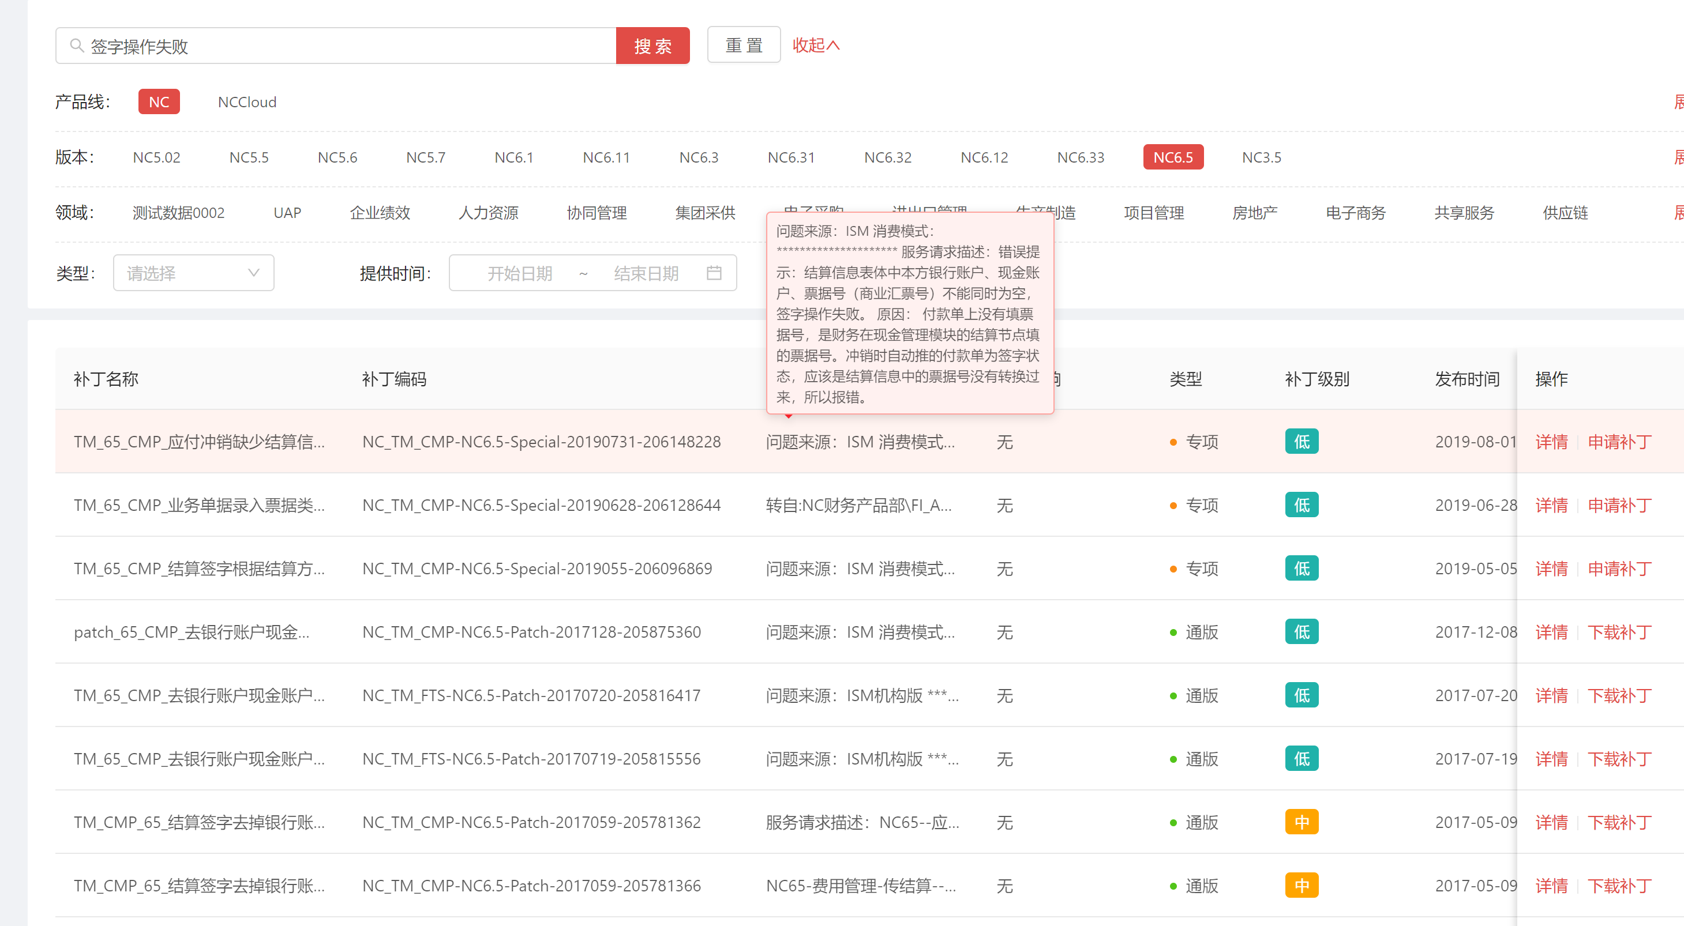Viewport: 1684px width, 926px height.
Task: Choose version NC5.7
Action: pos(426,157)
